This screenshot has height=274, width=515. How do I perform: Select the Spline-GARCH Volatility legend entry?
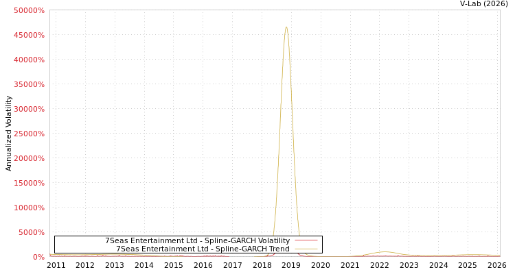197,240
